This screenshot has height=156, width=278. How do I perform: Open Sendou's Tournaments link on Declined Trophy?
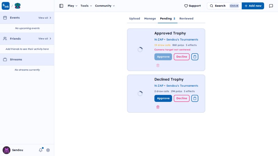(x=182, y=86)
